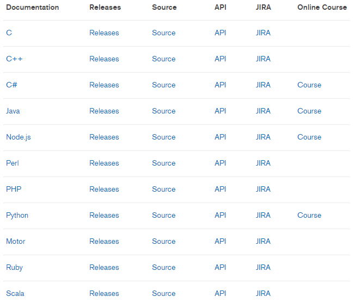This screenshot has width=355, height=303.
Task: Go to the API reference for Python
Action: 221,216
